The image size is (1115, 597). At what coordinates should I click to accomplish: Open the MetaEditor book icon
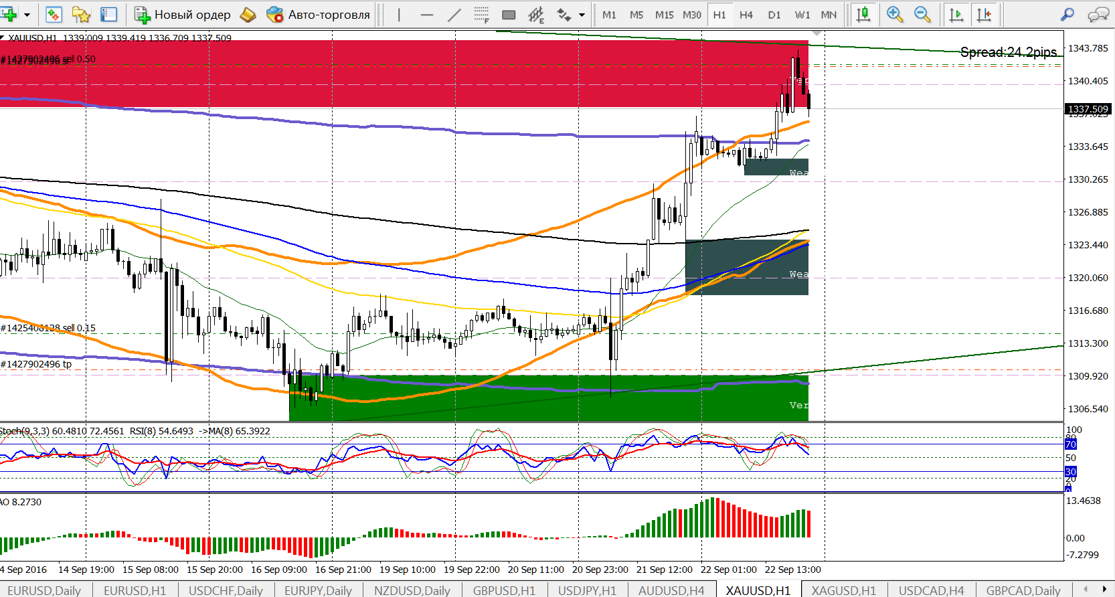coord(248,14)
